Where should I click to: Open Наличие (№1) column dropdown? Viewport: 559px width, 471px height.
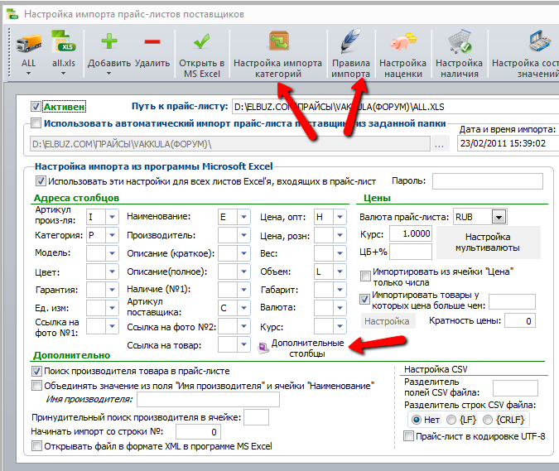click(243, 290)
